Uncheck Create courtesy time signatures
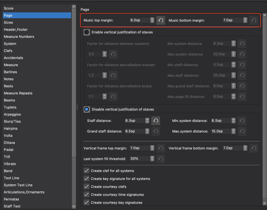Screen dimensions: 267x210 pyautogui.click(x=87, y=194)
